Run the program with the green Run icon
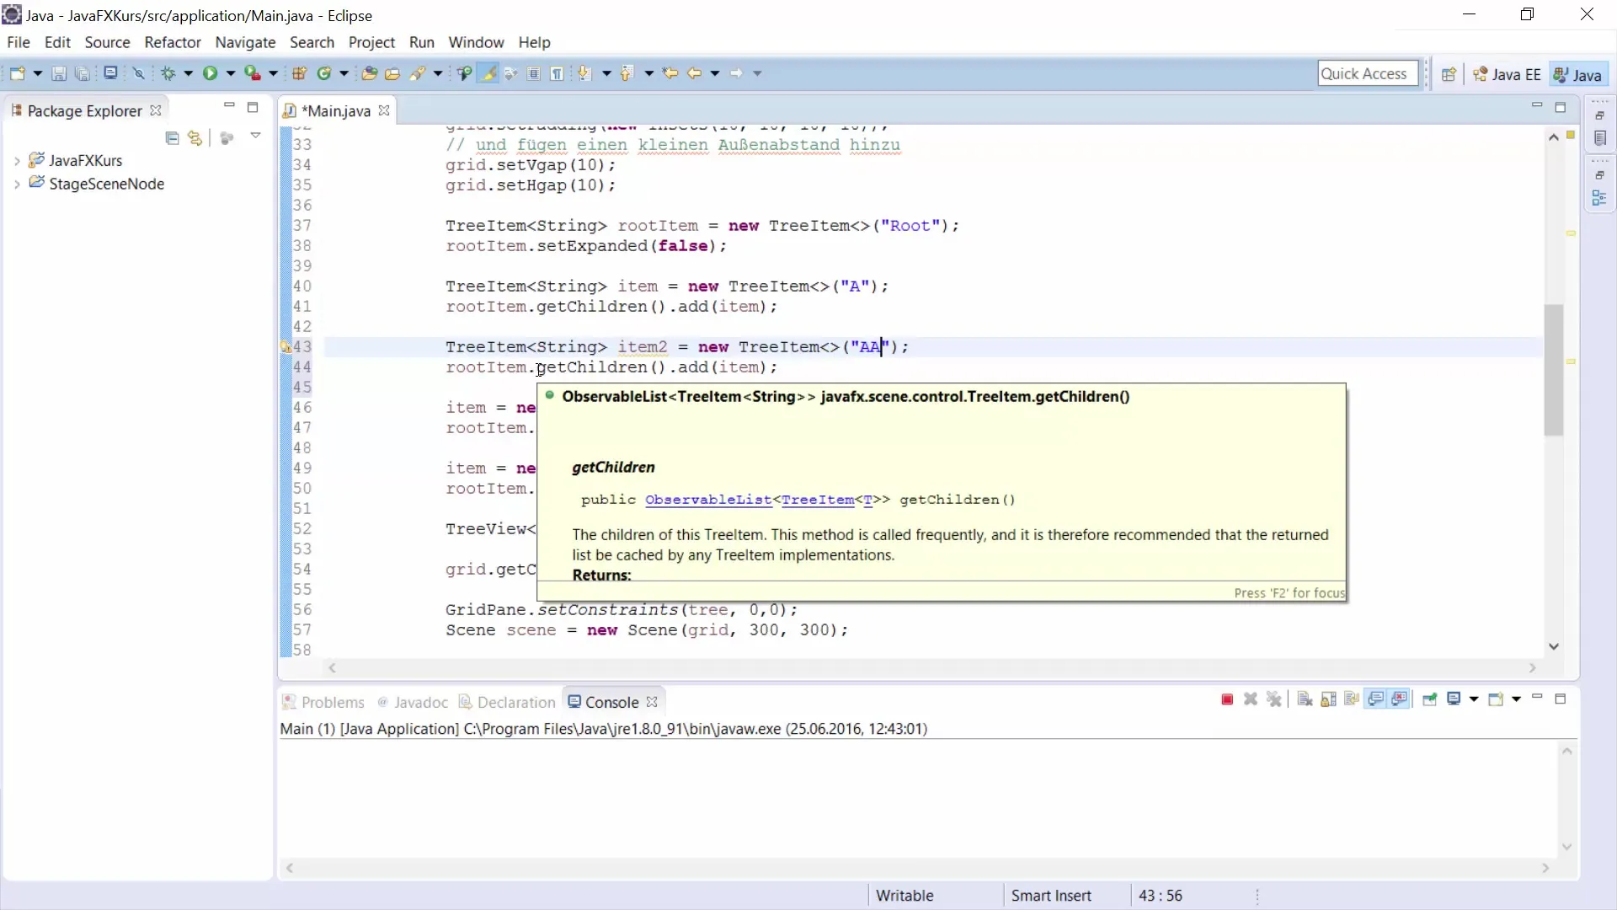This screenshot has height=910, width=1617. (x=210, y=74)
